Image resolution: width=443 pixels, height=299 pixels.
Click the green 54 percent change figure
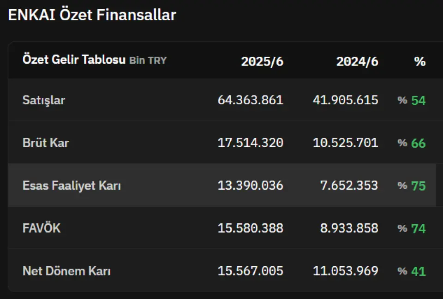pyautogui.click(x=419, y=101)
